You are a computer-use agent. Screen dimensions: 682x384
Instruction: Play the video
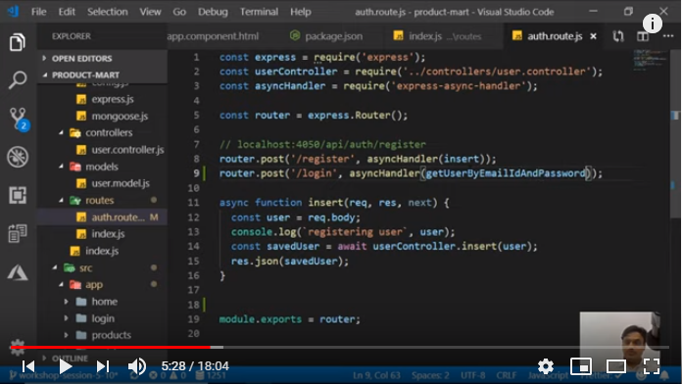[x=66, y=366]
